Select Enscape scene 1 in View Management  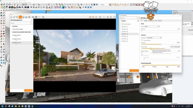17,35
